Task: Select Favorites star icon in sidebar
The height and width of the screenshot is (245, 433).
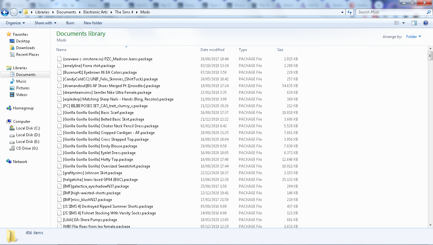Action: [x=9, y=34]
